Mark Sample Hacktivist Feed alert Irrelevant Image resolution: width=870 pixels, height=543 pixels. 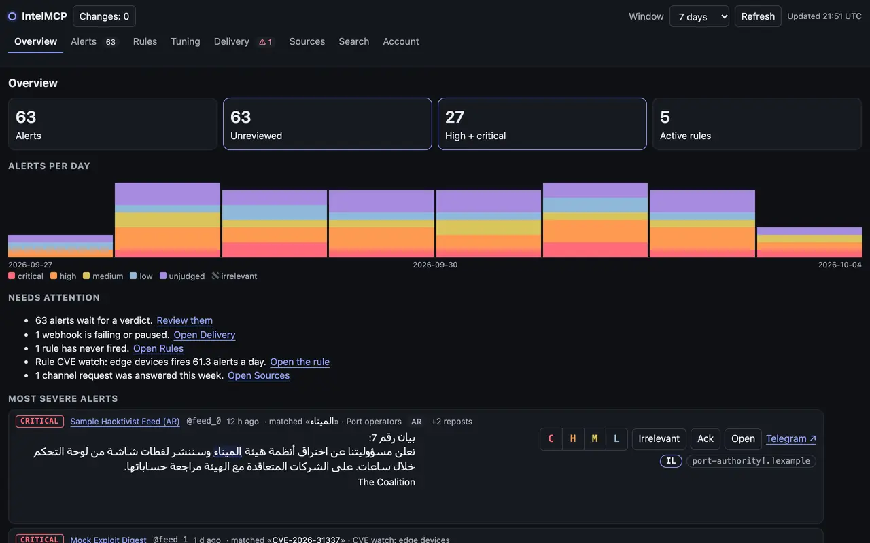pos(659,438)
